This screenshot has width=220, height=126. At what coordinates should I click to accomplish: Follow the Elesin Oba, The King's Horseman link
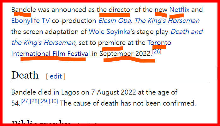149,21
